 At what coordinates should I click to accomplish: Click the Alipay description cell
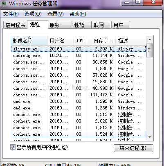tap(130, 49)
